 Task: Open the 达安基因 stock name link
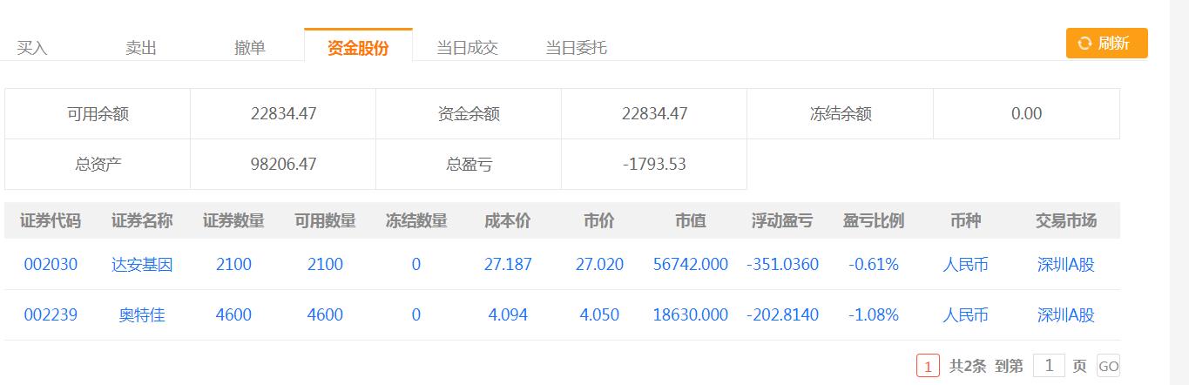click(x=142, y=264)
